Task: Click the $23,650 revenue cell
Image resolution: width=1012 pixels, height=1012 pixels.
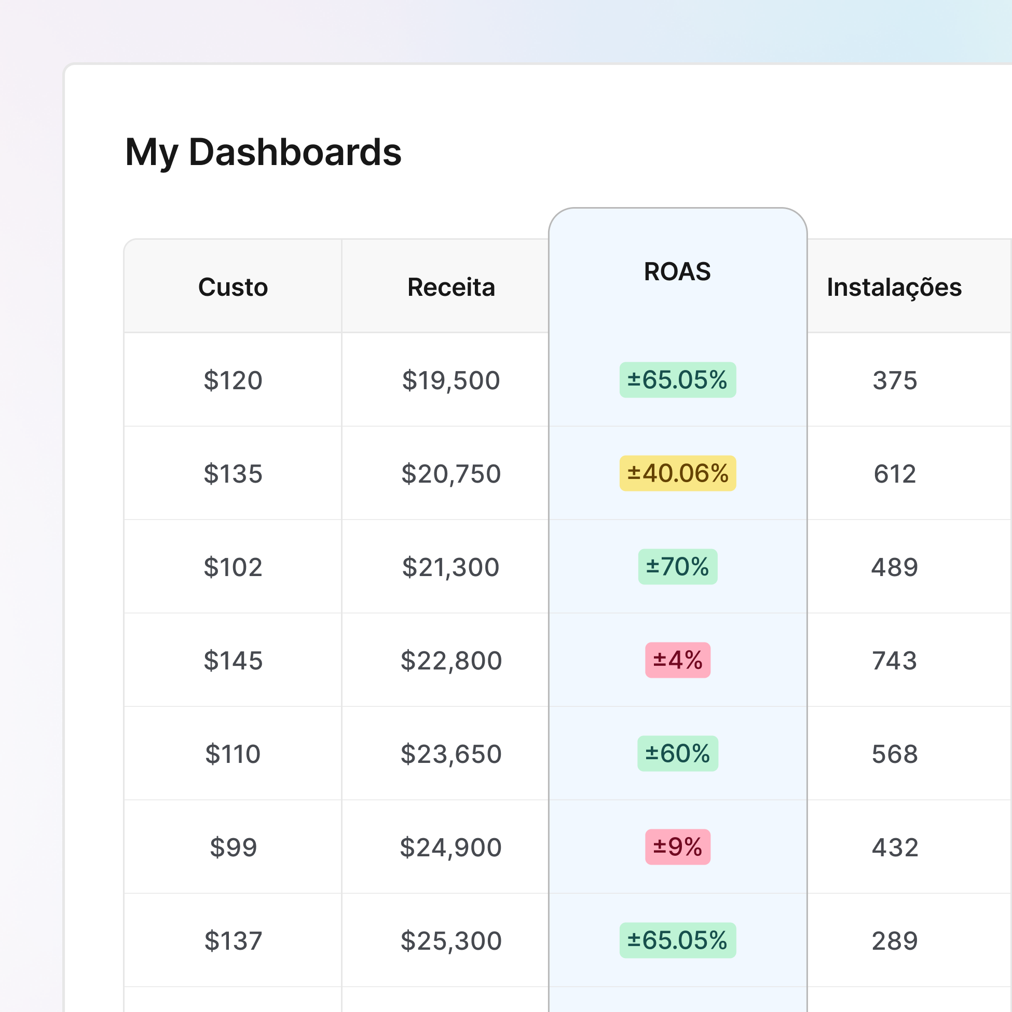Action: [x=451, y=754]
